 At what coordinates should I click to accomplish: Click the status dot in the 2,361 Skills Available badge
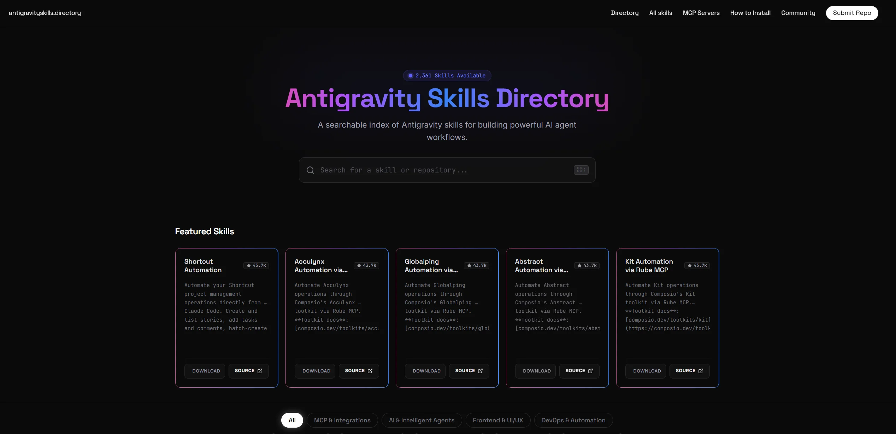pos(410,75)
